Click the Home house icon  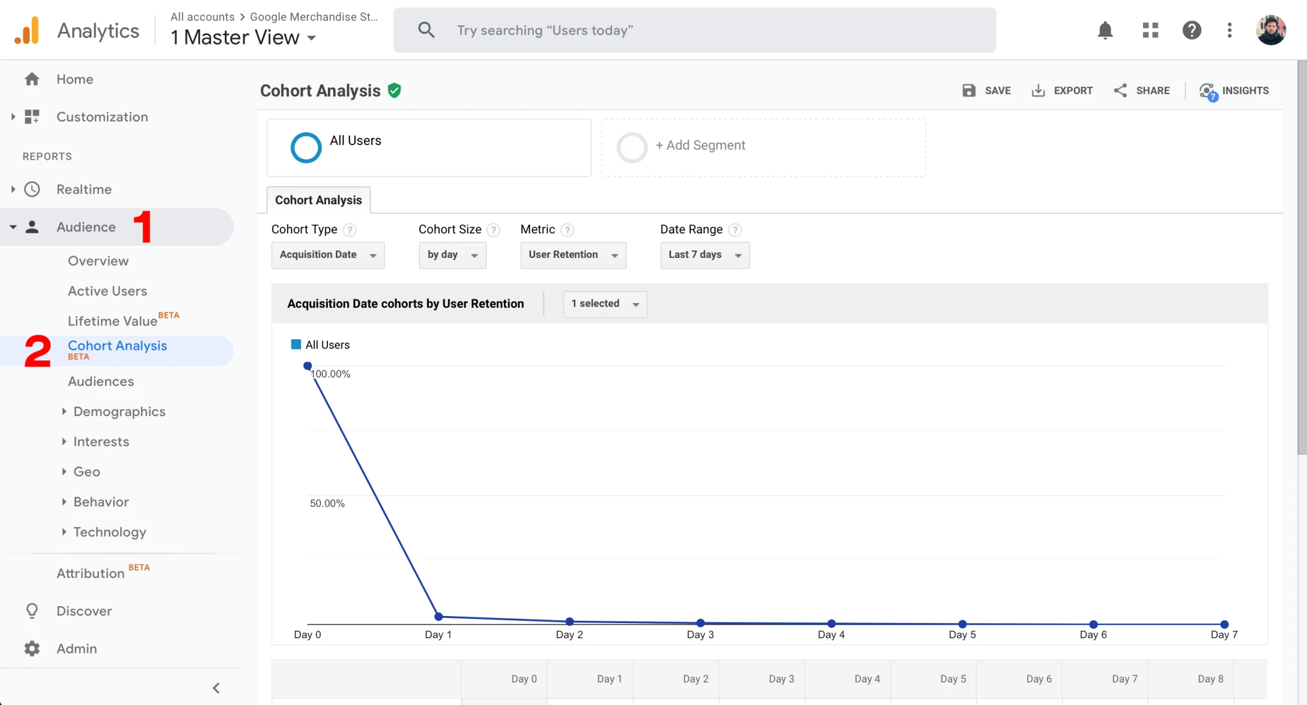32,79
